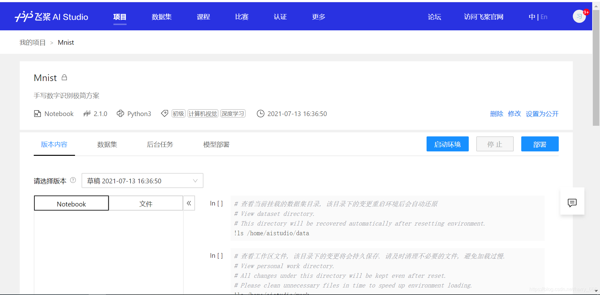The height and width of the screenshot is (295, 600).
Task: Open the 论坛 link
Action: point(435,17)
